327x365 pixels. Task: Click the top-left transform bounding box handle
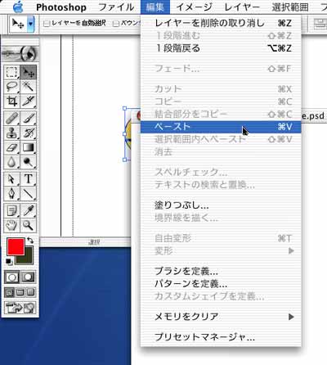[125, 108]
